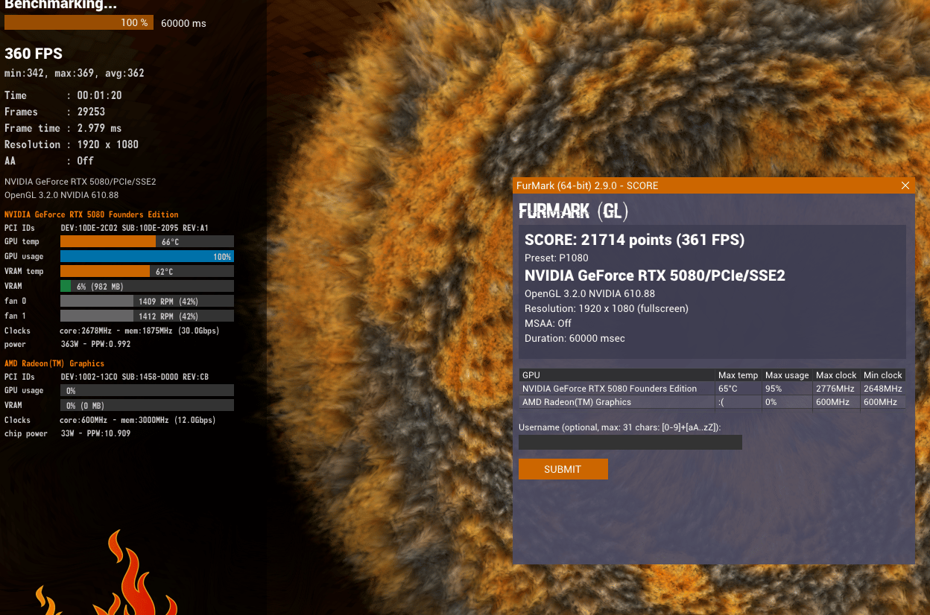Close the FurMark SCORE dialog
This screenshot has width=930, height=615.
(x=905, y=185)
